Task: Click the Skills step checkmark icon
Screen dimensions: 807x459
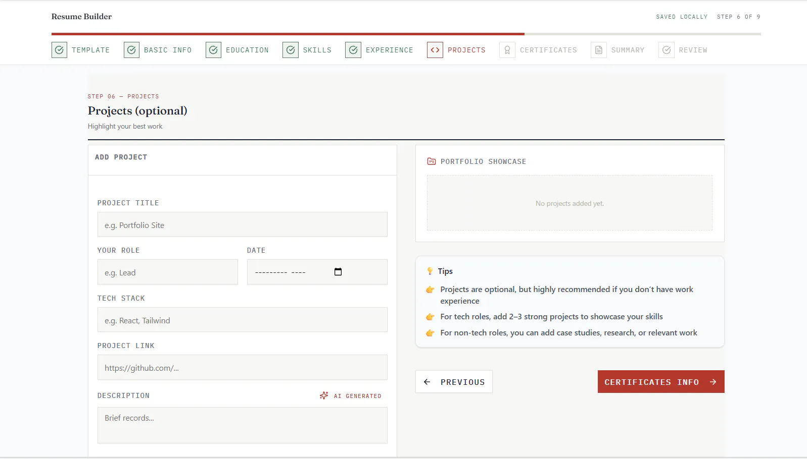Action: point(291,50)
